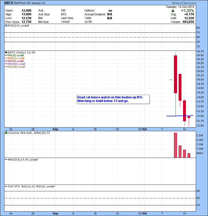Click the 2.5M volume axis label

(x=200, y=136)
